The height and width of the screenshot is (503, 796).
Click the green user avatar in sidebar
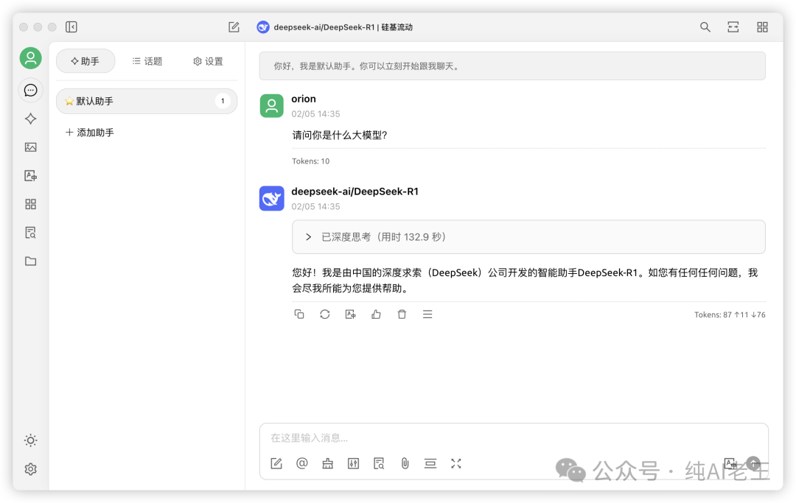[30, 57]
